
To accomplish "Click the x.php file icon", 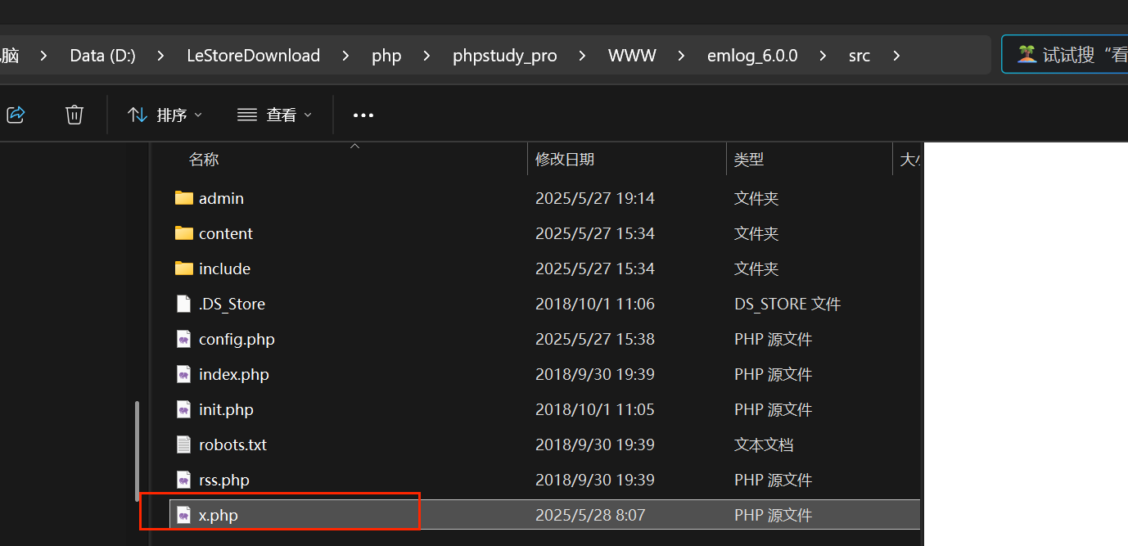I will pyautogui.click(x=184, y=515).
